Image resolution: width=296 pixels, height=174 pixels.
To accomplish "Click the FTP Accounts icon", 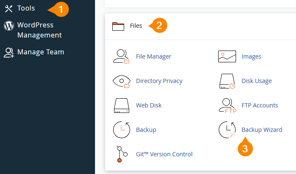I will (228, 106).
